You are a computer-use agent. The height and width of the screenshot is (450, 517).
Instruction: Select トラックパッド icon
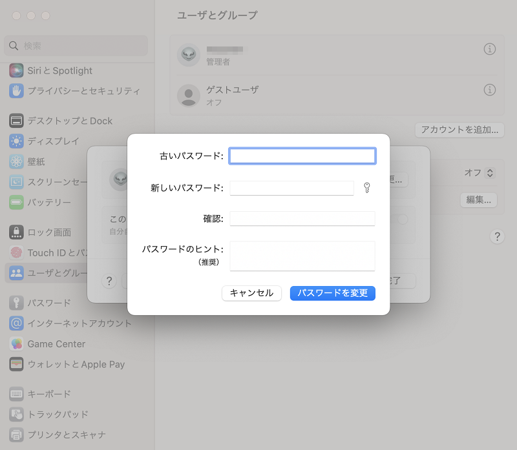point(16,414)
